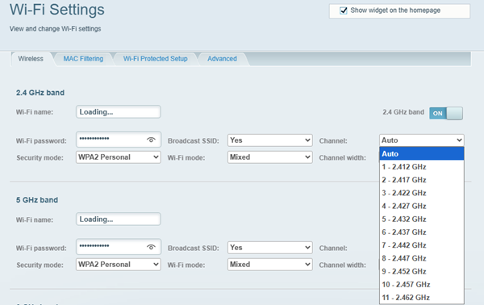This screenshot has height=305, width=484.
Task: Open the 5 GHz Wi-Fi mode dropdown
Action: [x=269, y=265]
